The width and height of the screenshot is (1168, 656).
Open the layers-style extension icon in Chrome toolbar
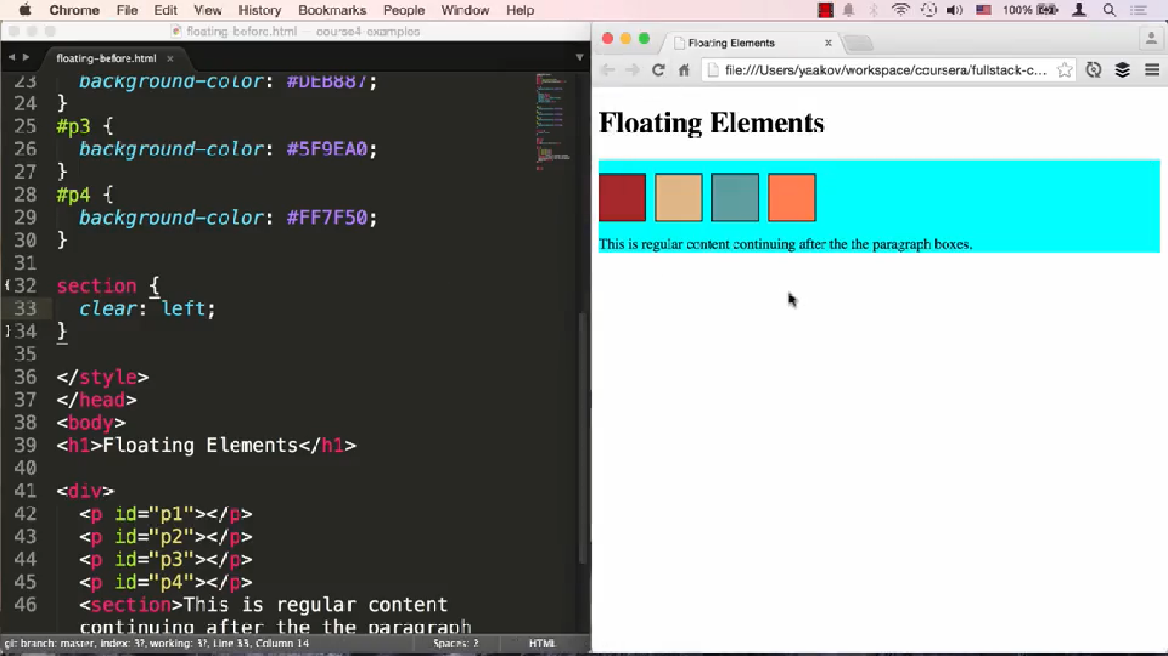point(1122,70)
